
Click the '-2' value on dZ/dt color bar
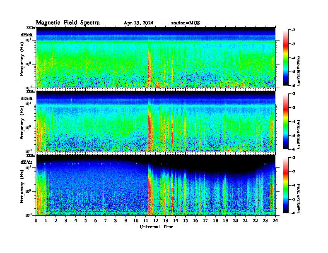[x=293, y=158]
